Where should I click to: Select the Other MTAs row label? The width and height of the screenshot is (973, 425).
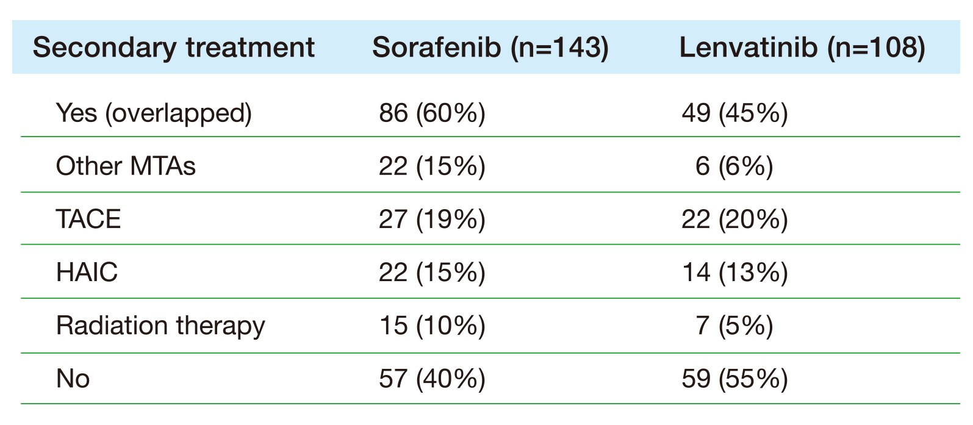[x=126, y=166]
